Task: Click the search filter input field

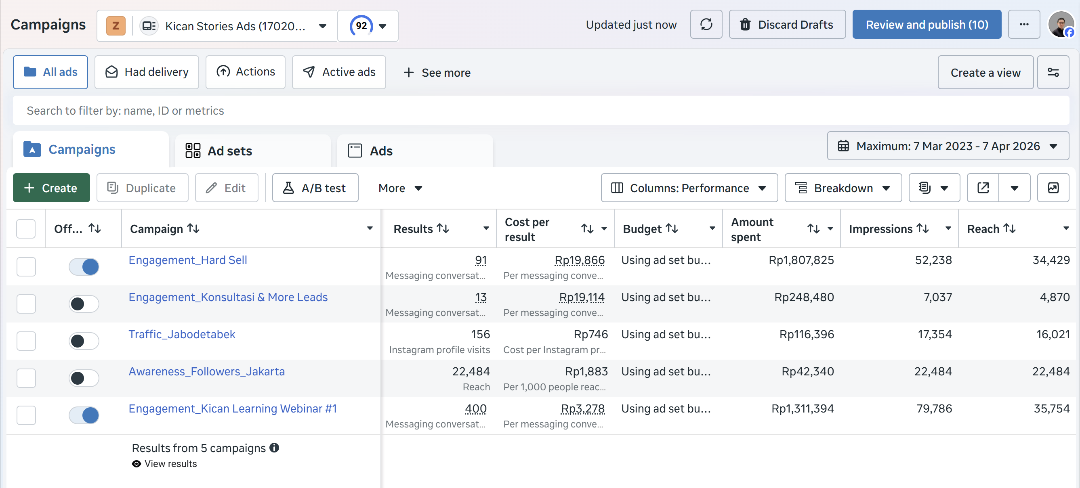Action: tap(540, 111)
